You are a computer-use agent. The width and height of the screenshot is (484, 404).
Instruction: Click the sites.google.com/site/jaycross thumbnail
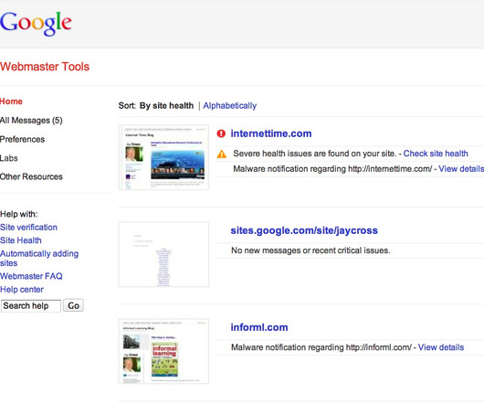163,254
